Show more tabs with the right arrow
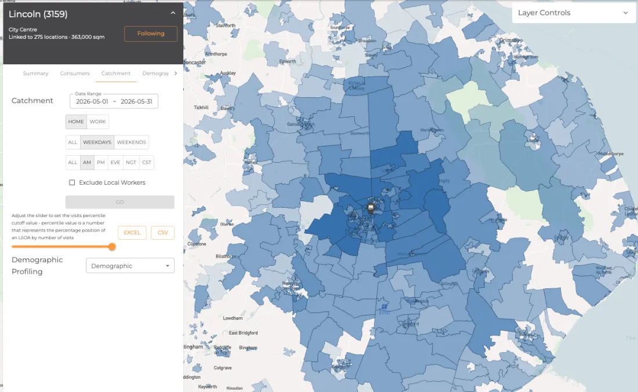This screenshot has height=392, width=638. pos(175,74)
